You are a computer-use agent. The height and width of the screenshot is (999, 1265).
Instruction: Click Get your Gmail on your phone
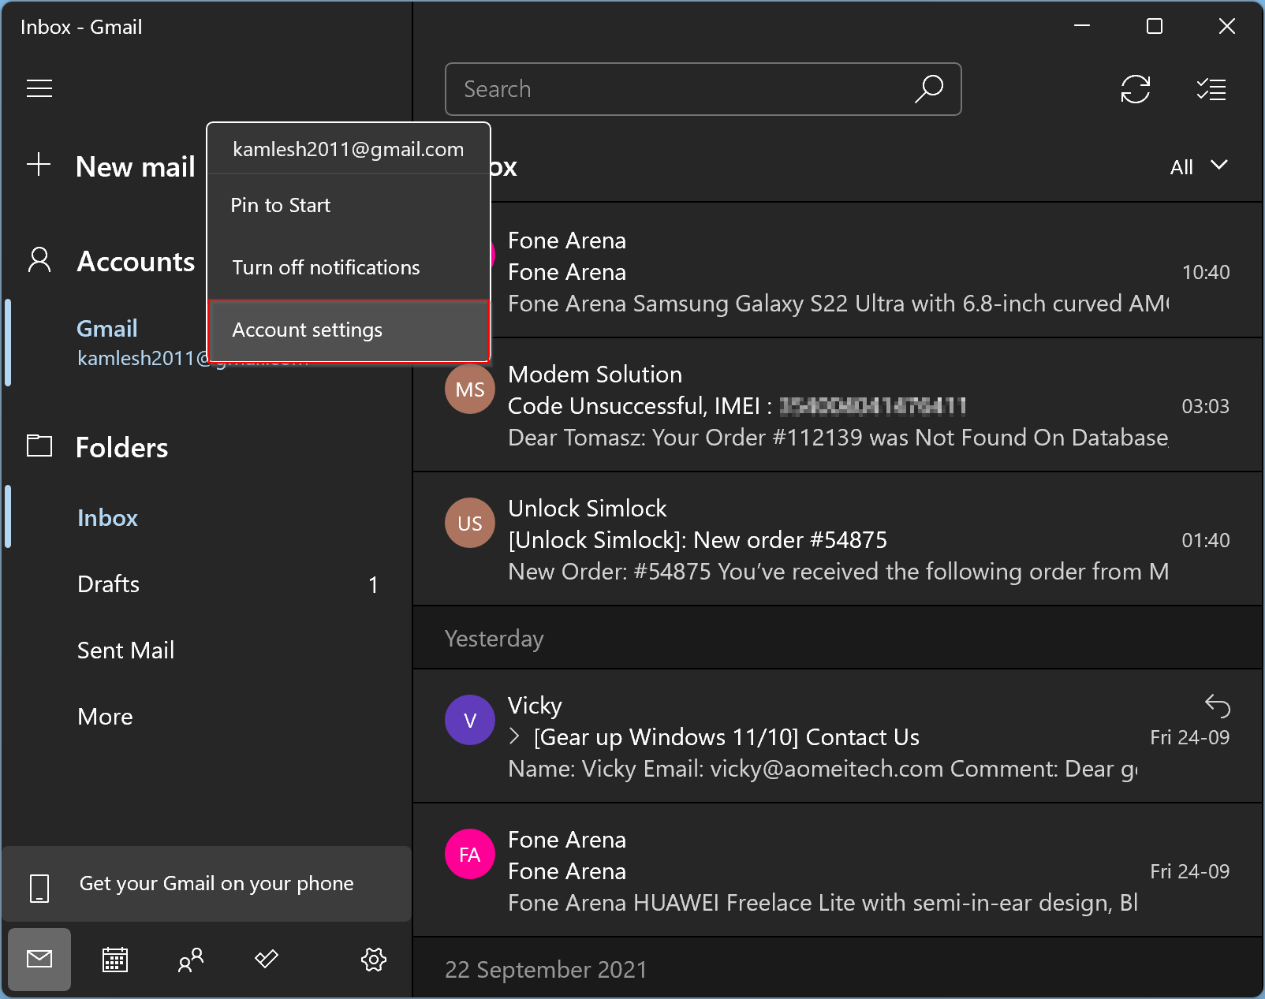click(207, 884)
